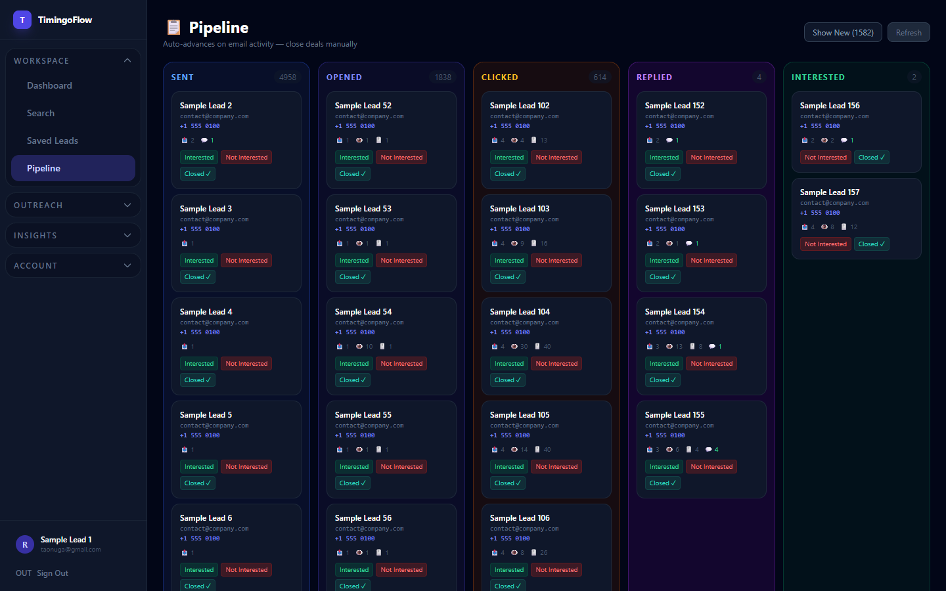Viewport: 946px width, 591px height.
Task: Click email address on Sample Lead 5
Action: pyautogui.click(x=214, y=426)
